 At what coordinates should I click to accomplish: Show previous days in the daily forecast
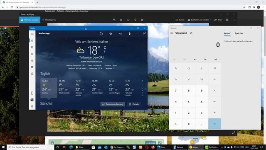coord(38,89)
